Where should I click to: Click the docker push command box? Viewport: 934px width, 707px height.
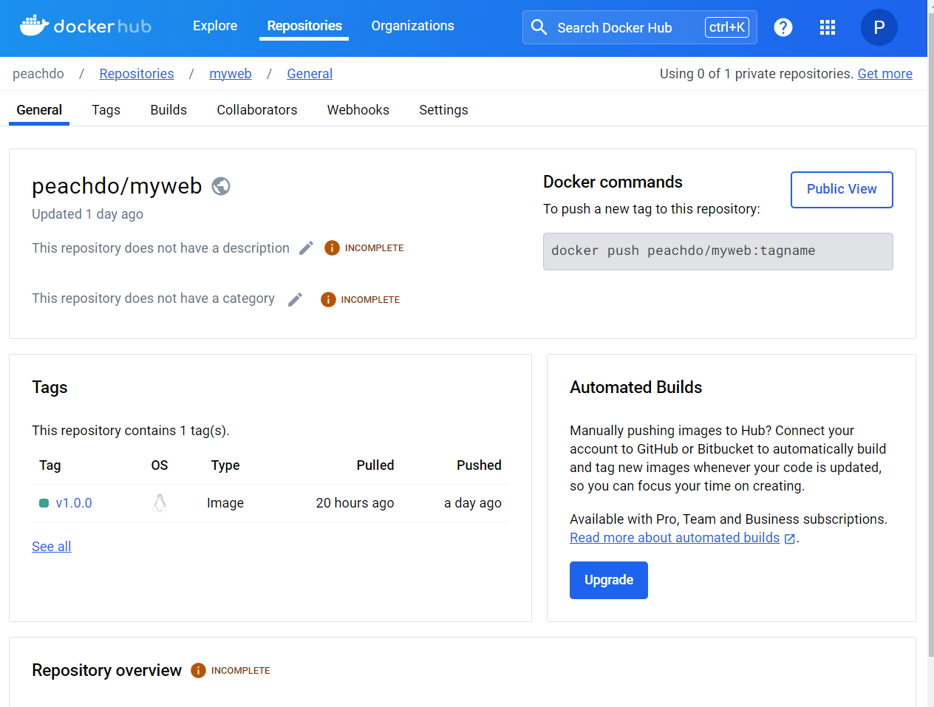point(718,251)
